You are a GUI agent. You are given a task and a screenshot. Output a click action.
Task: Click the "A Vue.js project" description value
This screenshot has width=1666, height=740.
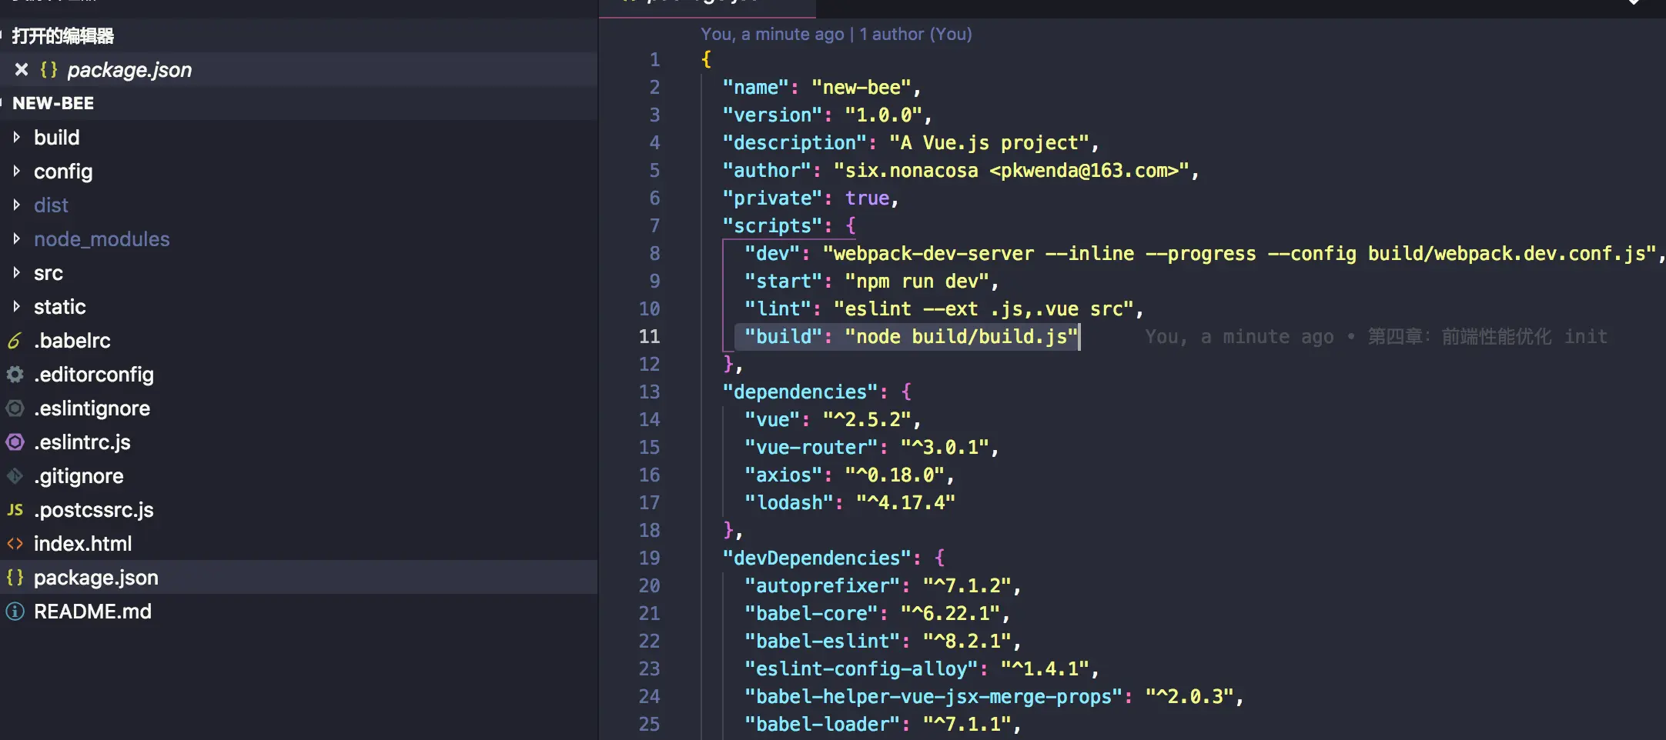[x=989, y=142]
